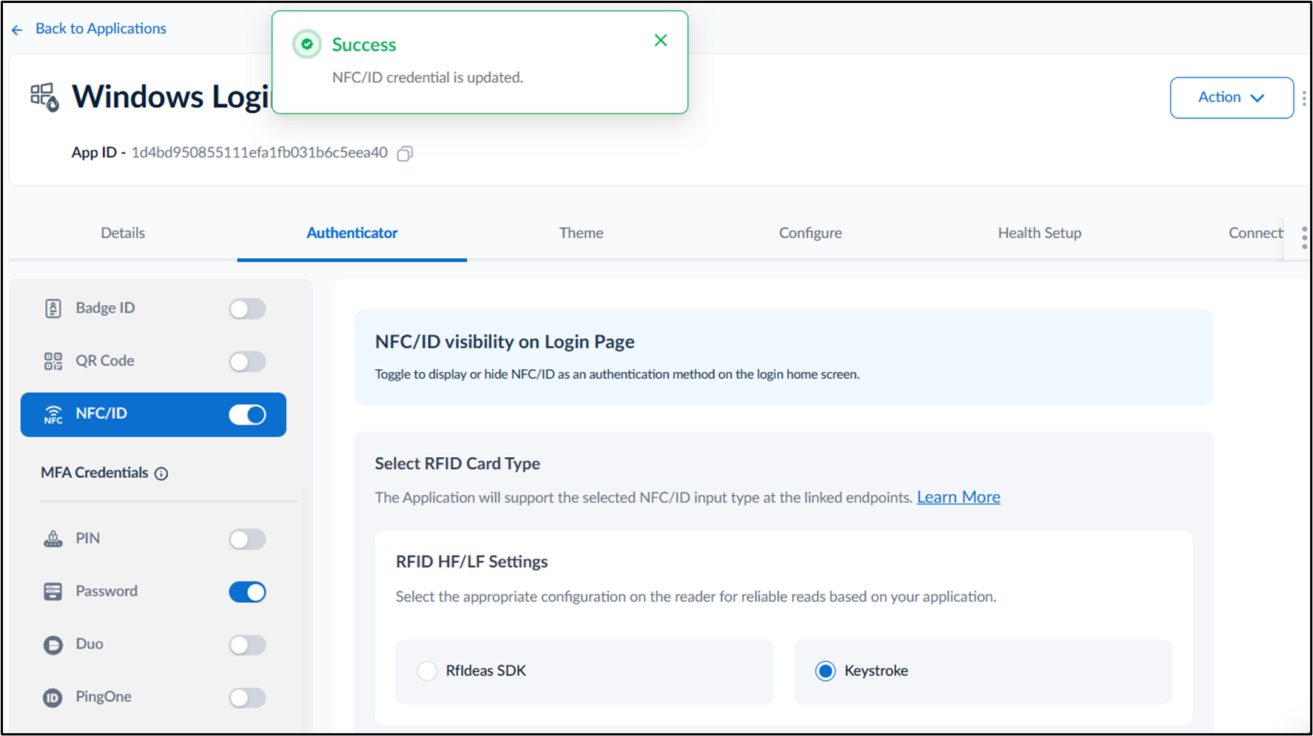Image resolution: width=1313 pixels, height=736 pixels.
Task: Click the PIN icon
Action: pos(53,539)
